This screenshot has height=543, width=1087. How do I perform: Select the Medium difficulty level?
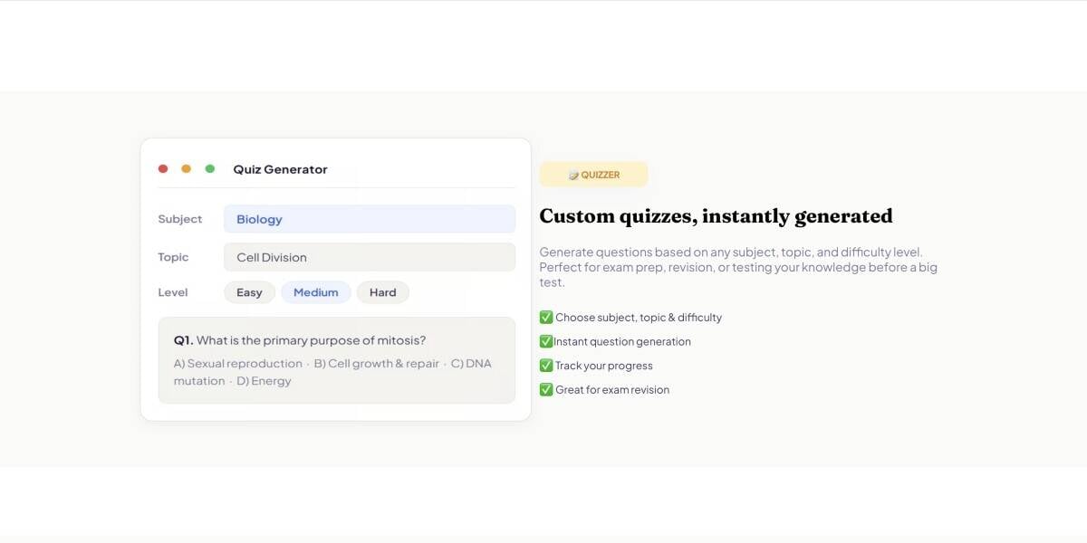pos(316,292)
